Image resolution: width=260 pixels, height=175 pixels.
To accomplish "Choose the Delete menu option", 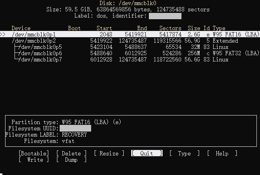I will [71, 153].
